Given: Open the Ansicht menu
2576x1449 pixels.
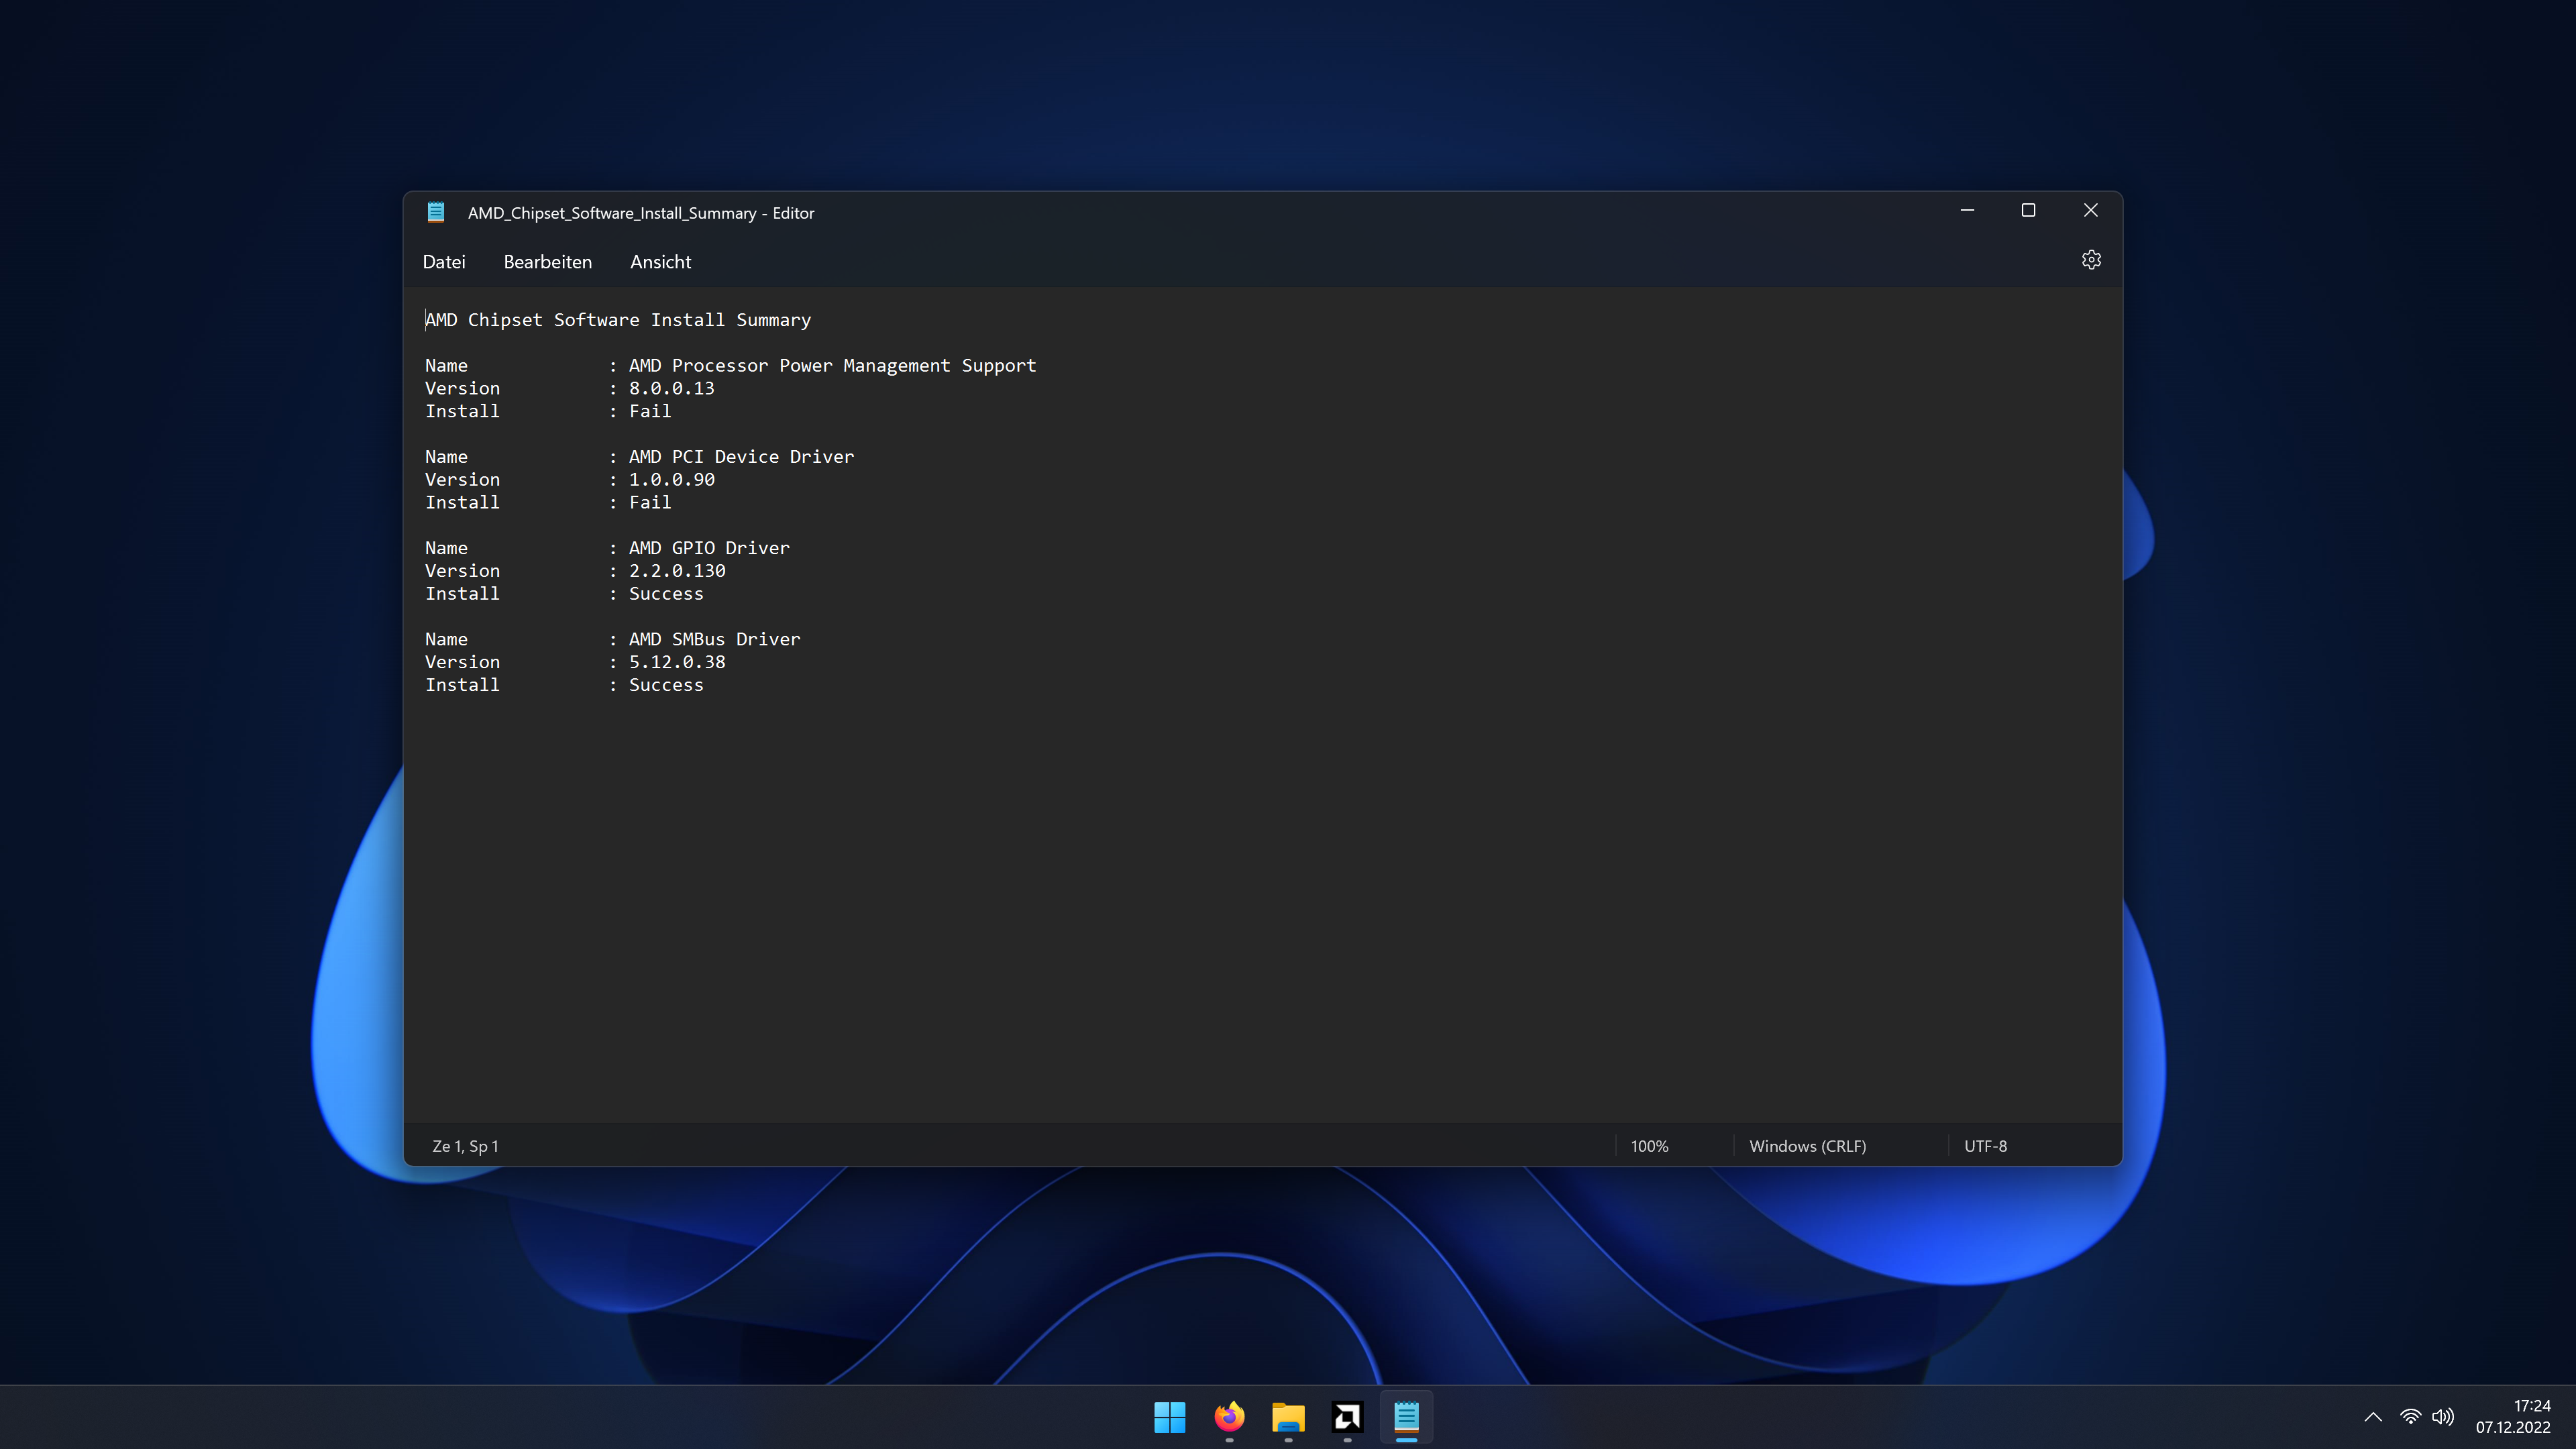Looking at the screenshot, I should (x=660, y=262).
